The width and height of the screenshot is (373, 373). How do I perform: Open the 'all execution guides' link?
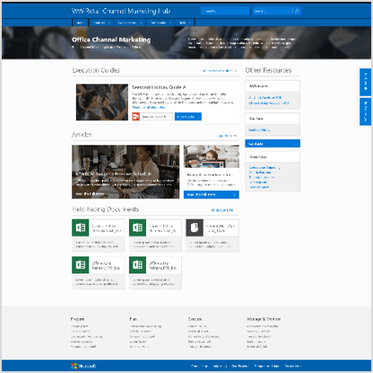(x=220, y=71)
